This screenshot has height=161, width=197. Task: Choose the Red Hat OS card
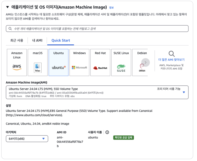(100, 62)
